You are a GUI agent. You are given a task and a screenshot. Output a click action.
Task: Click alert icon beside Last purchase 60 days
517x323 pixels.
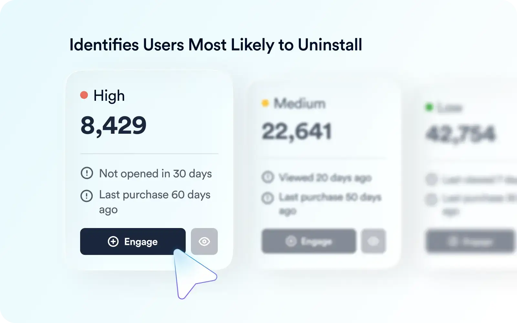87,195
